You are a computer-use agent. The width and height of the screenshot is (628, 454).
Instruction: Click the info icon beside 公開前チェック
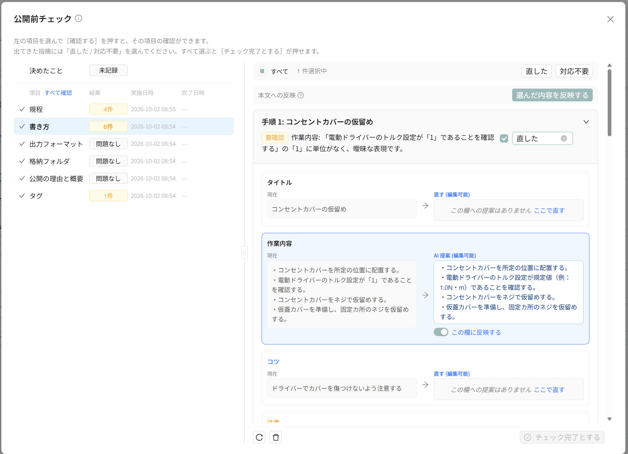(79, 18)
